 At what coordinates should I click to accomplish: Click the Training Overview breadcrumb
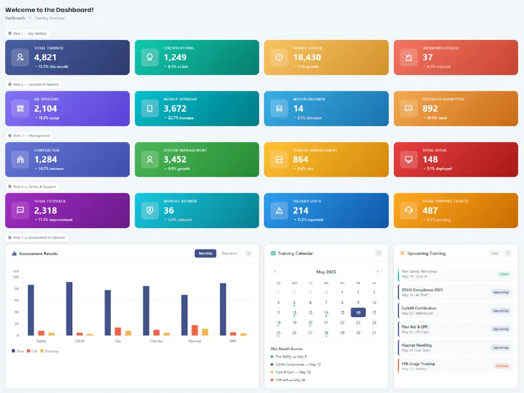pyautogui.click(x=50, y=18)
